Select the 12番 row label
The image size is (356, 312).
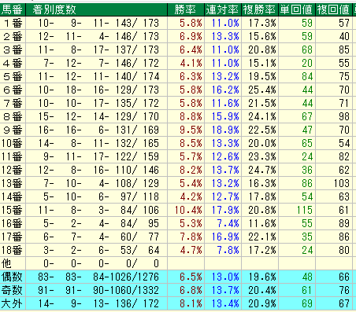[x=12, y=170]
